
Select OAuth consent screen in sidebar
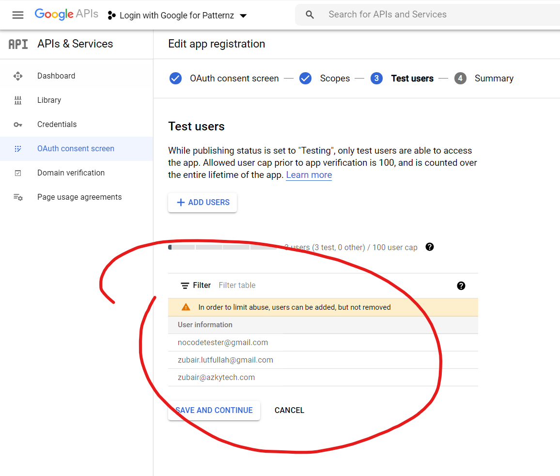pos(76,149)
